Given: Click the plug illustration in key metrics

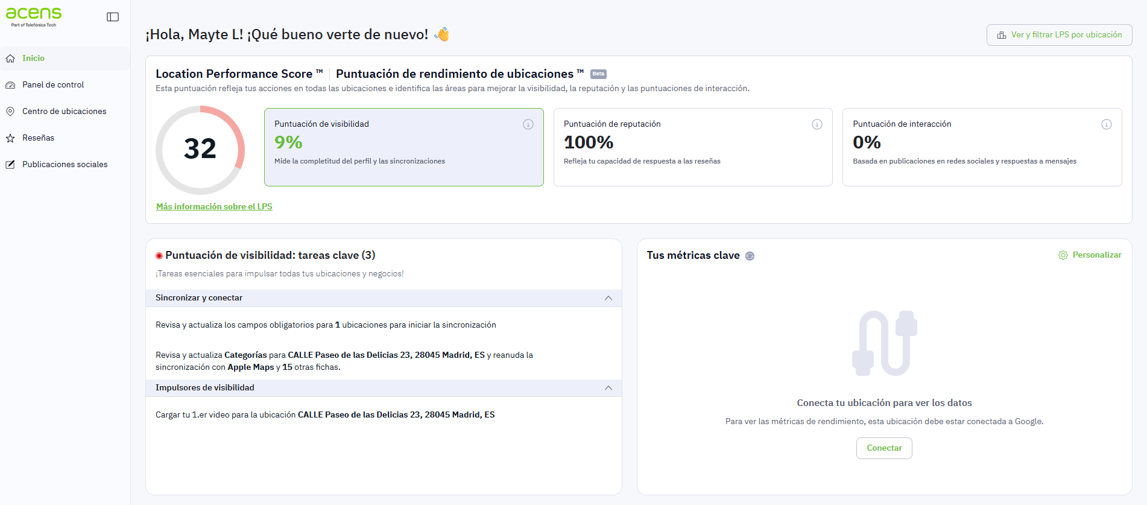Looking at the screenshot, I should click(884, 343).
